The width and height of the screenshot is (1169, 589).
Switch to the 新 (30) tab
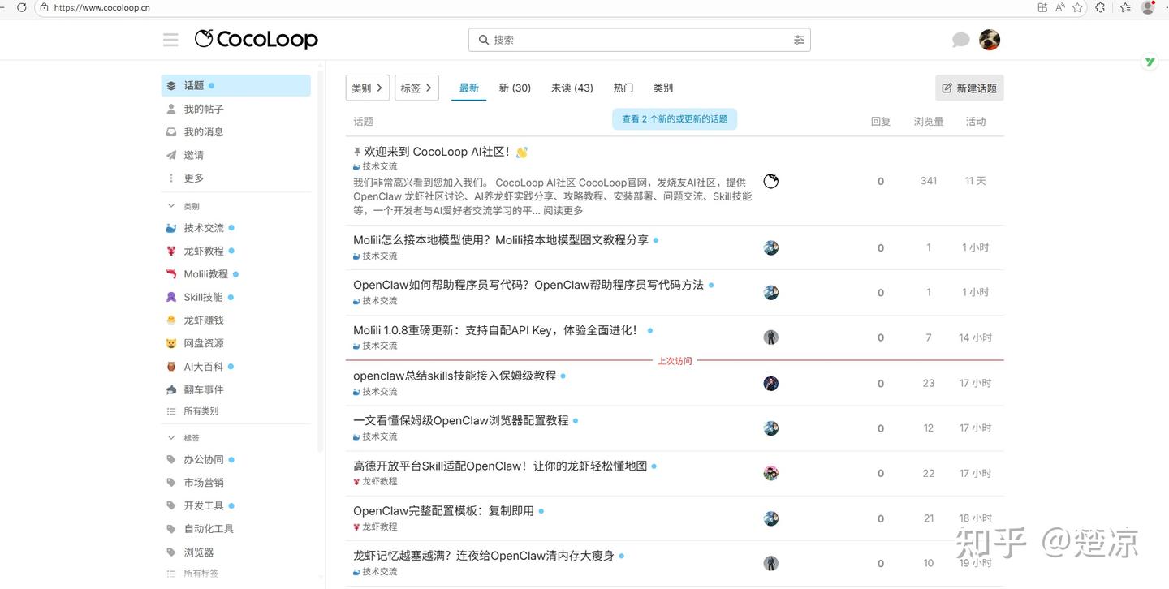[515, 88]
